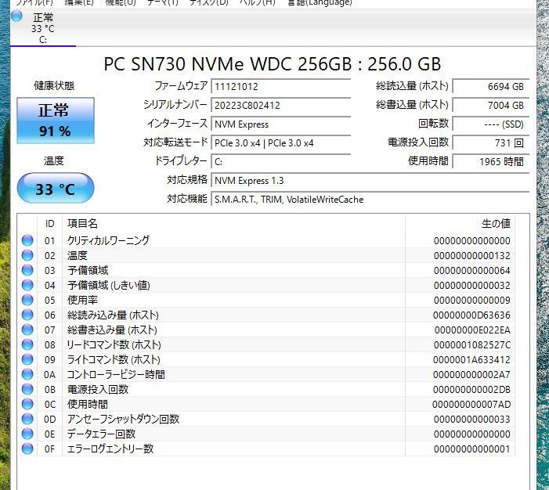
Task: Click the 正常 91 % health status button
Action: click(x=56, y=121)
